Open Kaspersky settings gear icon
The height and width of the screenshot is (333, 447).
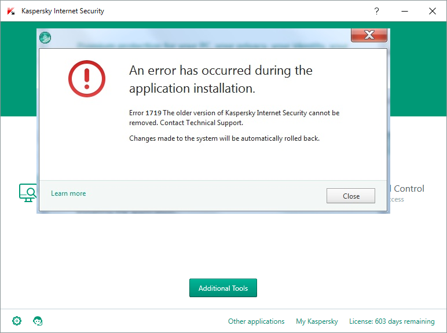coord(17,321)
